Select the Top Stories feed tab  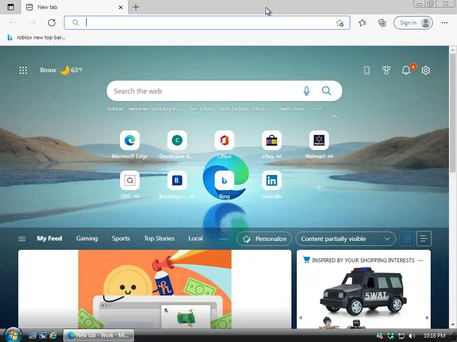159,239
